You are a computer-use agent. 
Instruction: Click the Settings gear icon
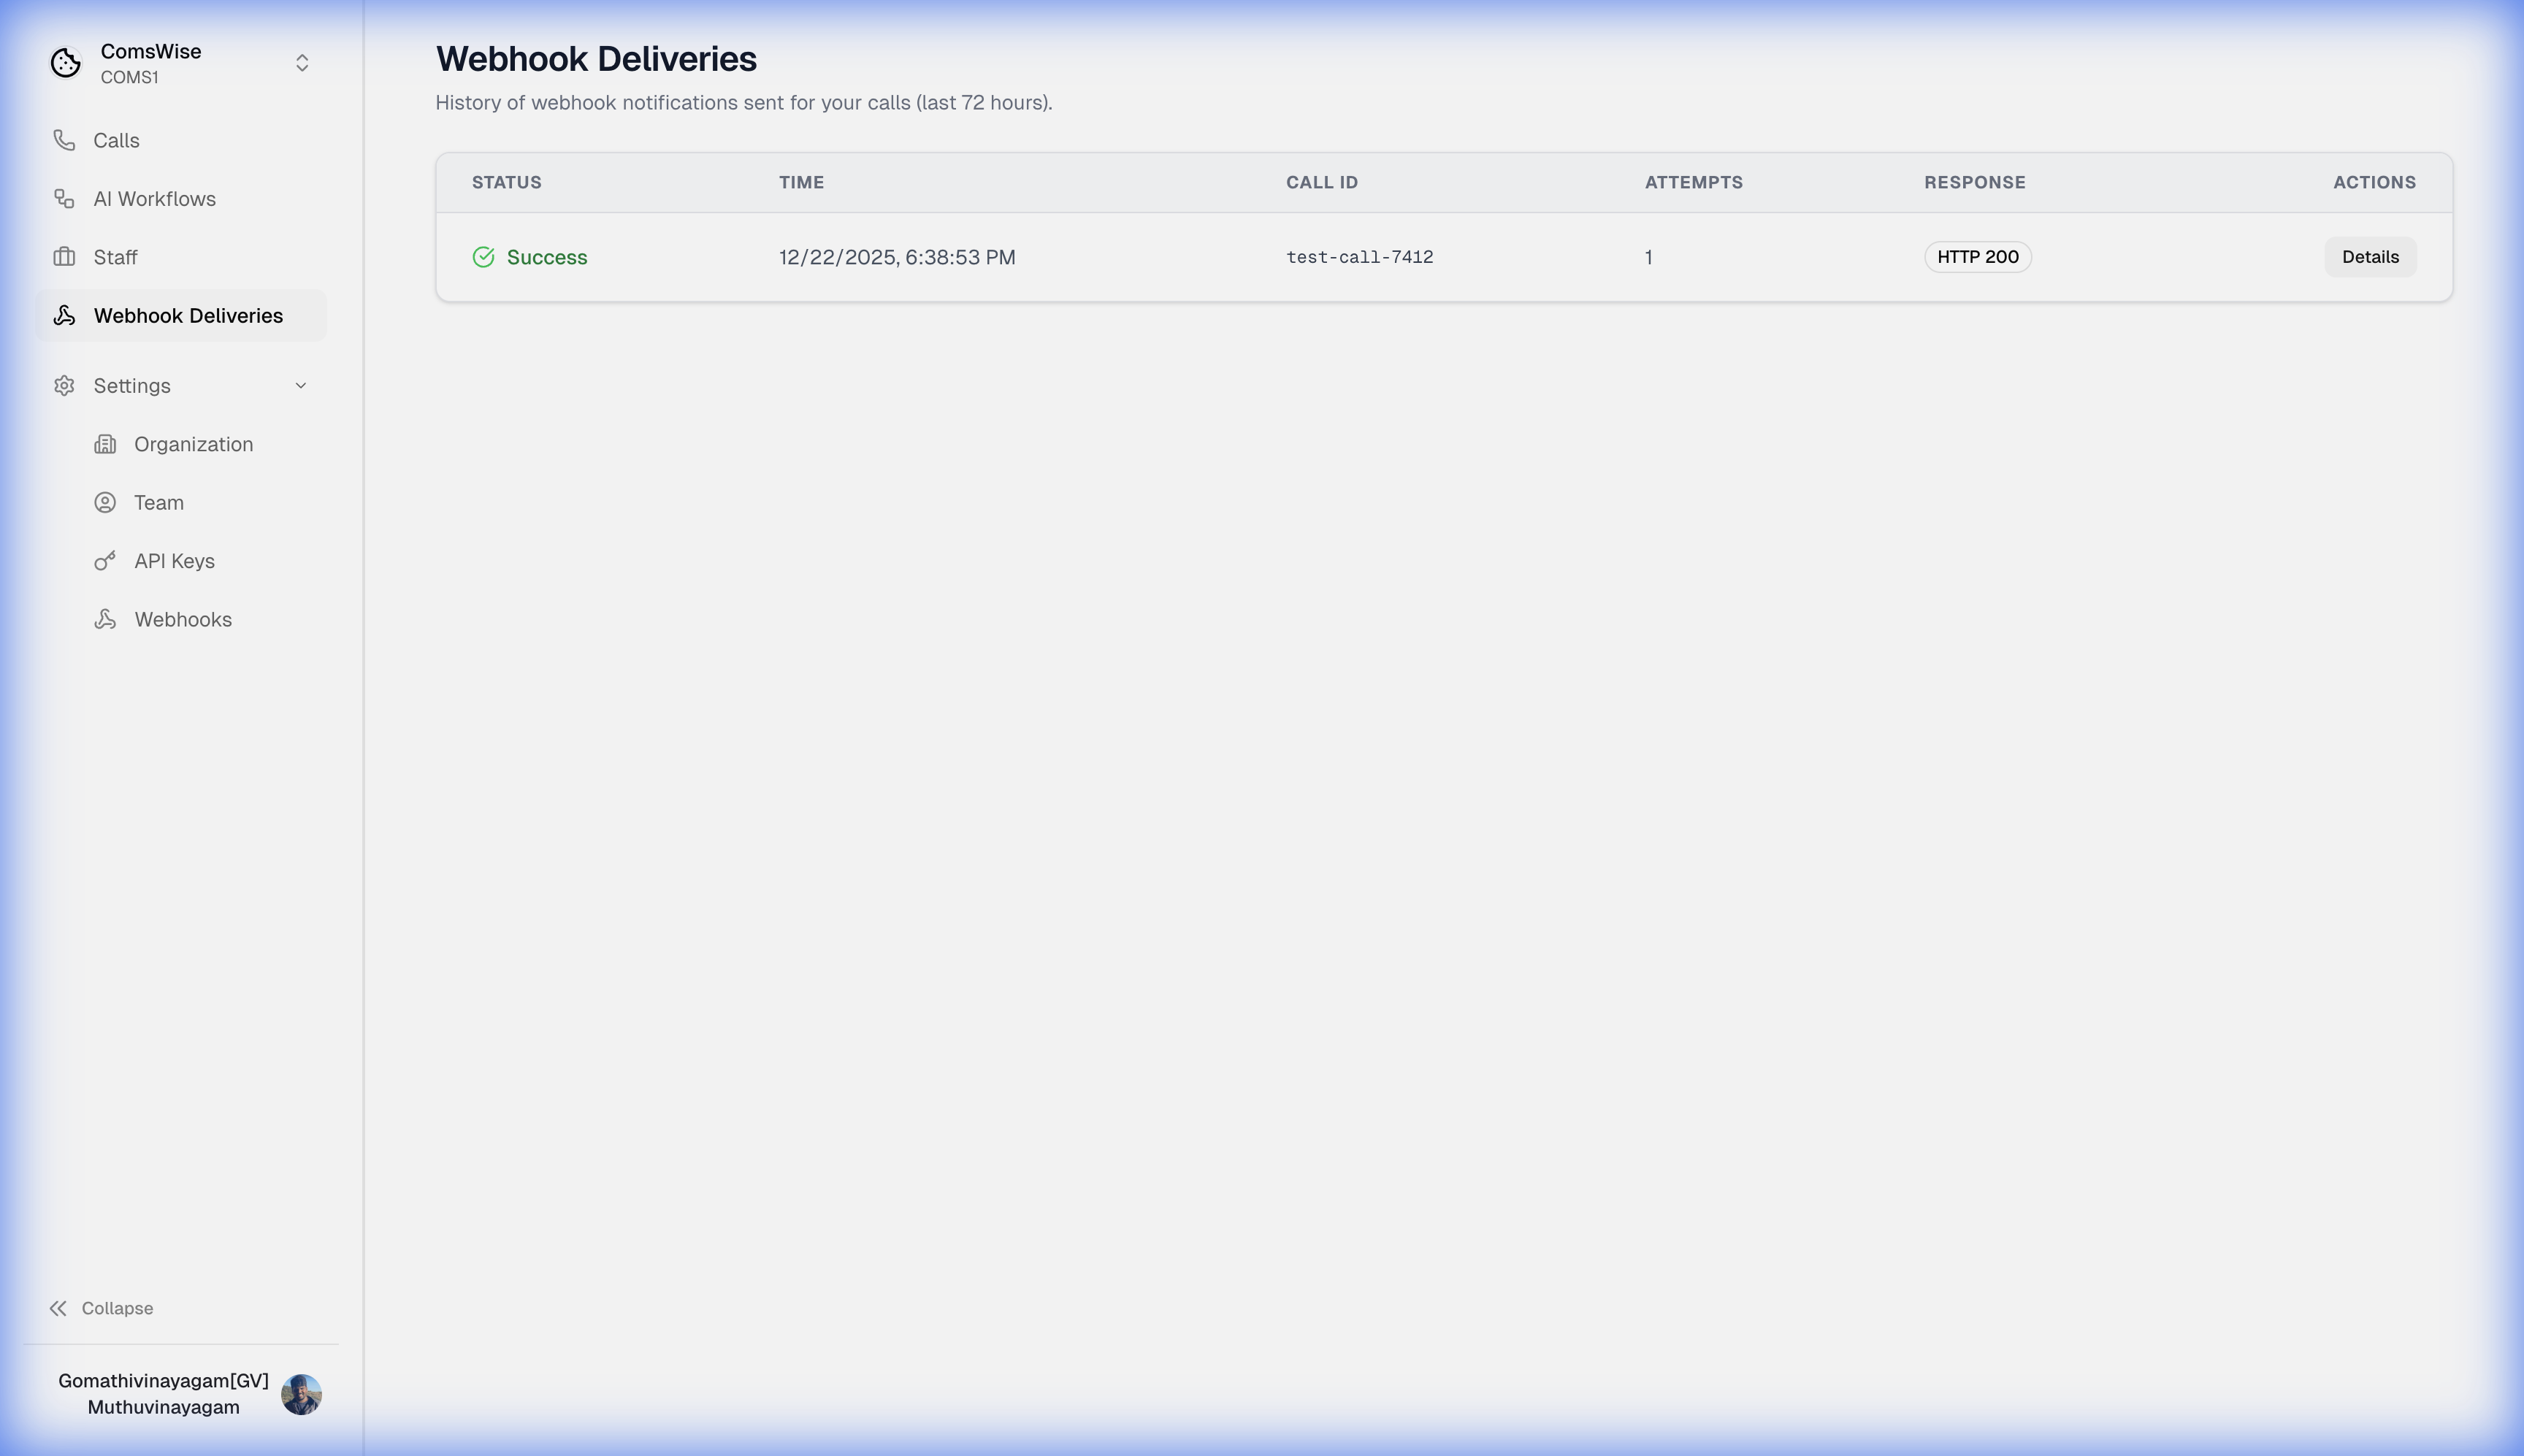point(64,385)
